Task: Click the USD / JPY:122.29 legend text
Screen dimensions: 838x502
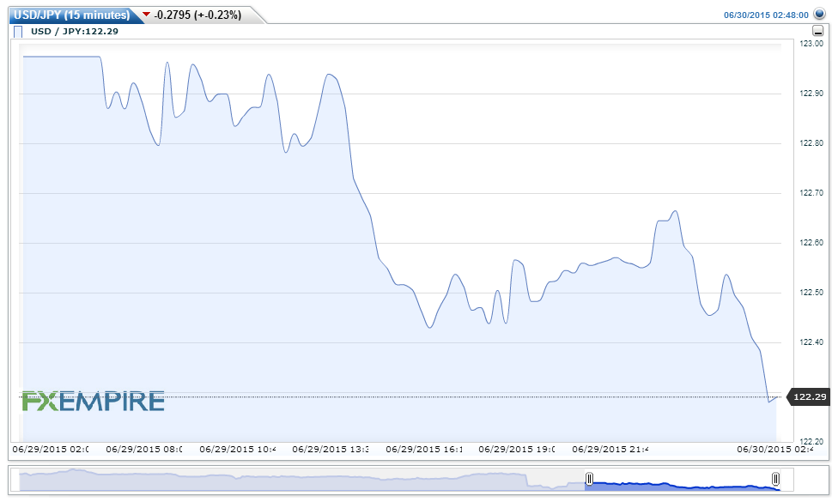Action: tap(75, 32)
